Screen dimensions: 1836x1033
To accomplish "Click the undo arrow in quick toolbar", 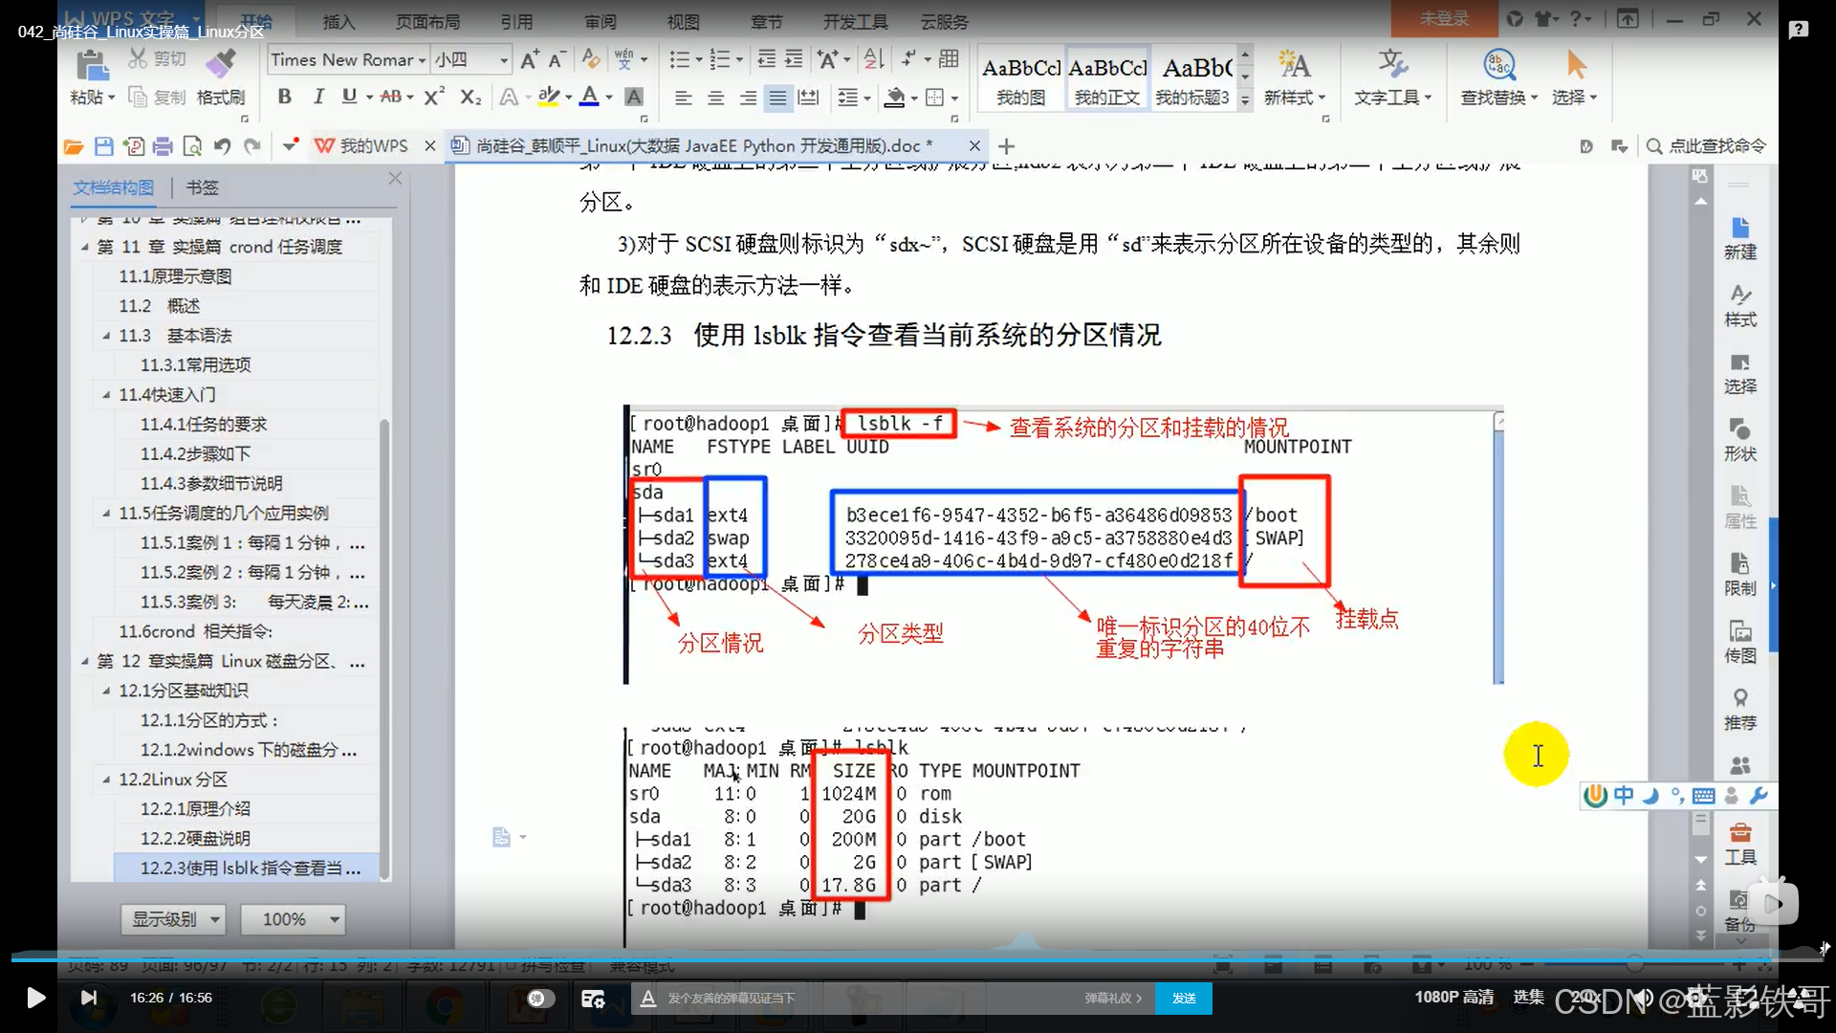I will (x=222, y=146).
